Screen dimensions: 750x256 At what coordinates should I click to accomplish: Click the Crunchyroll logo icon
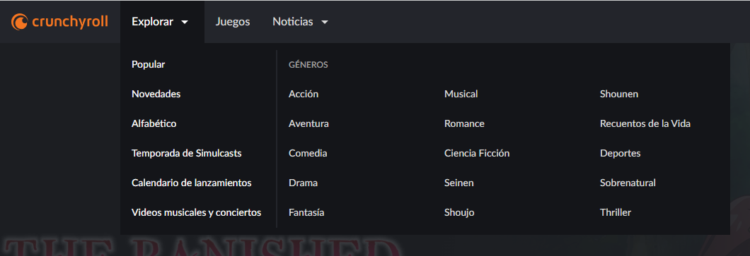click(20, 22)
